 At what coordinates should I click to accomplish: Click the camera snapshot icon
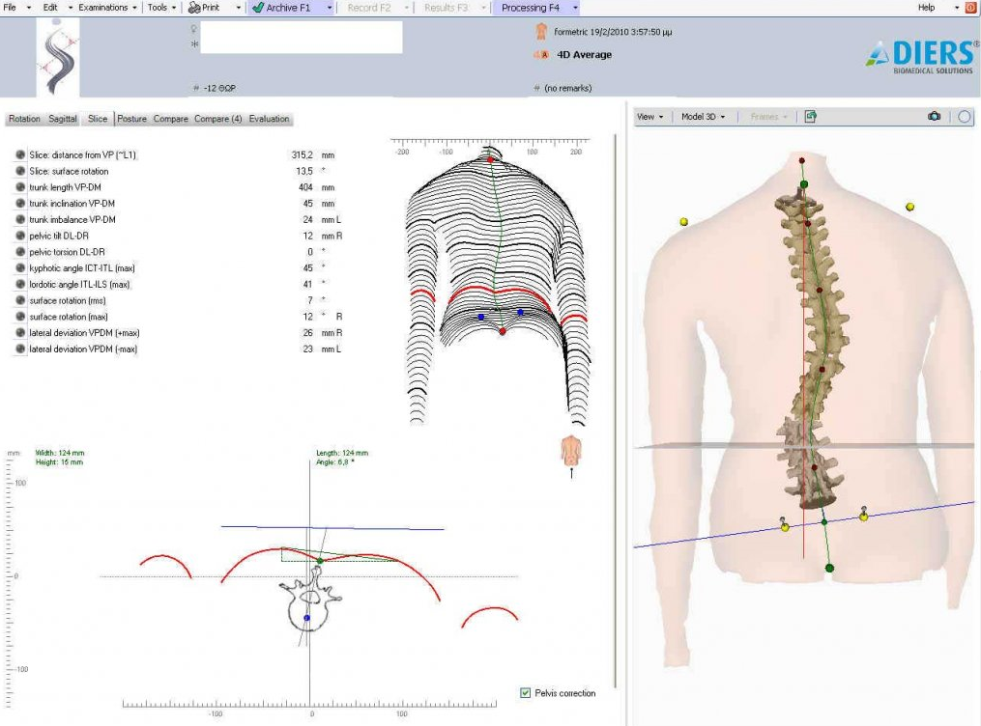(934, 117)
